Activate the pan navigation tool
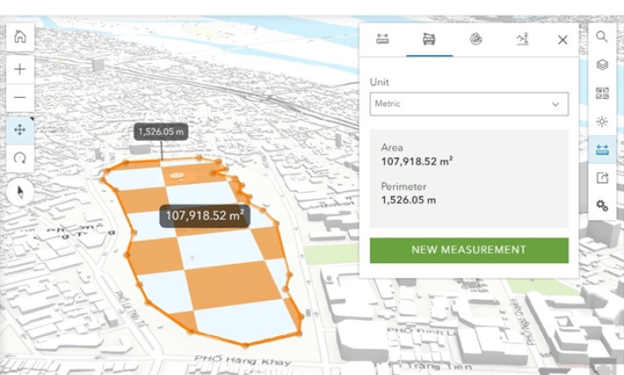This screenshot has height=375, width=624. coord(20,130)
